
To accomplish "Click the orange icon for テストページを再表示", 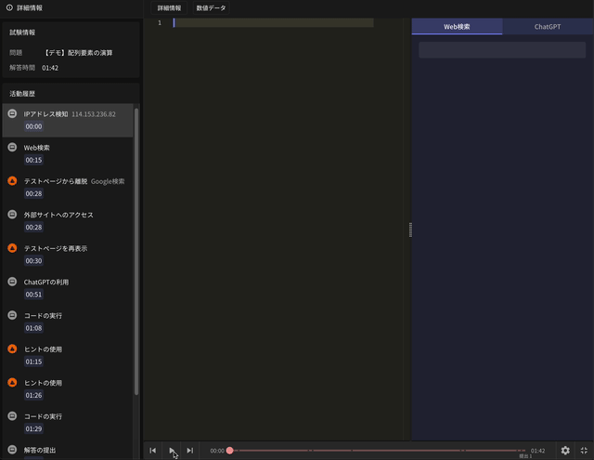I will [x=12, y=248].
